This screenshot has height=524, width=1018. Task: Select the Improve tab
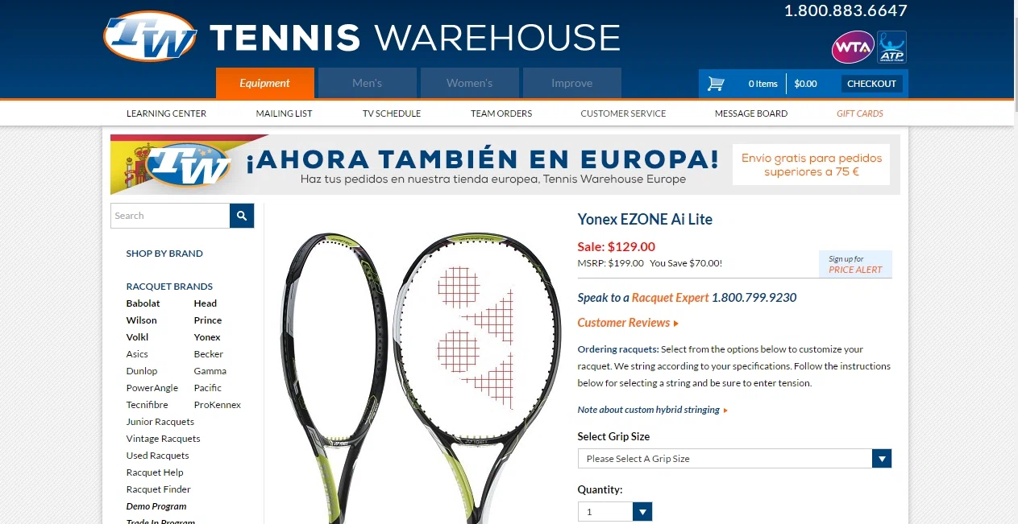pyautogui.click(x=572, y=83)
